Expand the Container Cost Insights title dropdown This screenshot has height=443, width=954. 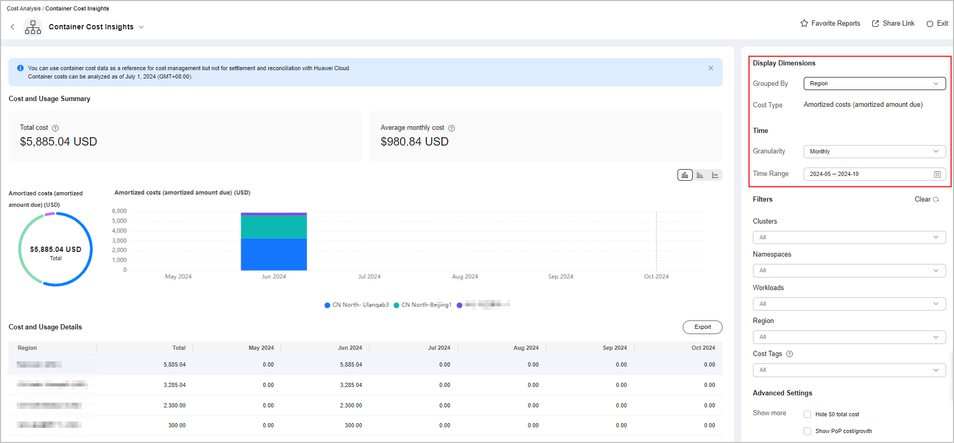click(x=141, y=27)
